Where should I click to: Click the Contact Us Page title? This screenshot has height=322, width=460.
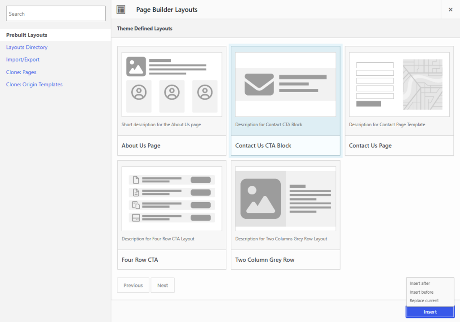pyautogui.click(x=370, y=146)
